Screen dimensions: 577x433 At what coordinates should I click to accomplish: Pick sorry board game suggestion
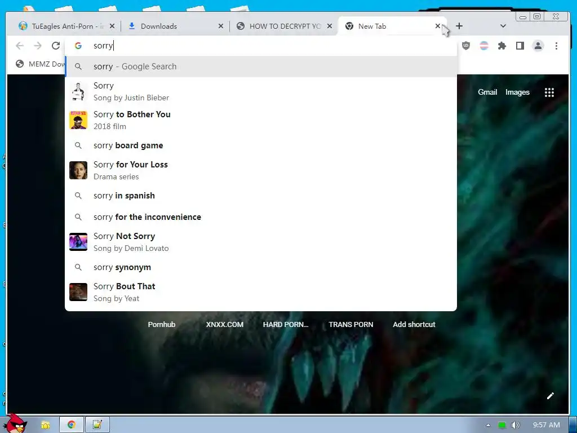click(x=261, y=145)
